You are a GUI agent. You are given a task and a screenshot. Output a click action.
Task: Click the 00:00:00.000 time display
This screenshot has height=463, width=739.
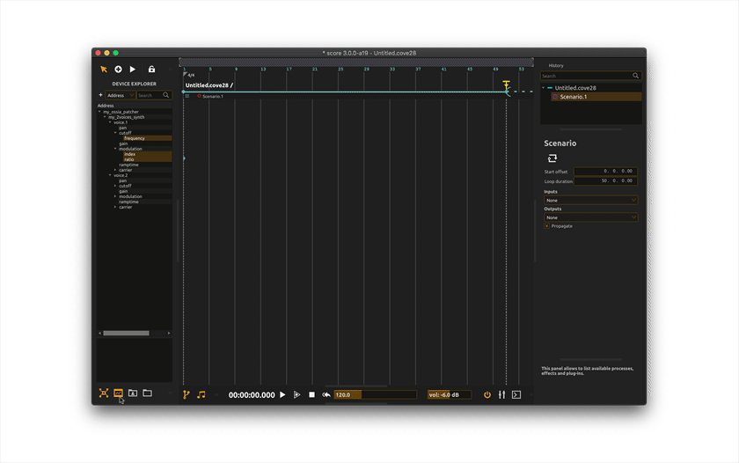point(252,395)
